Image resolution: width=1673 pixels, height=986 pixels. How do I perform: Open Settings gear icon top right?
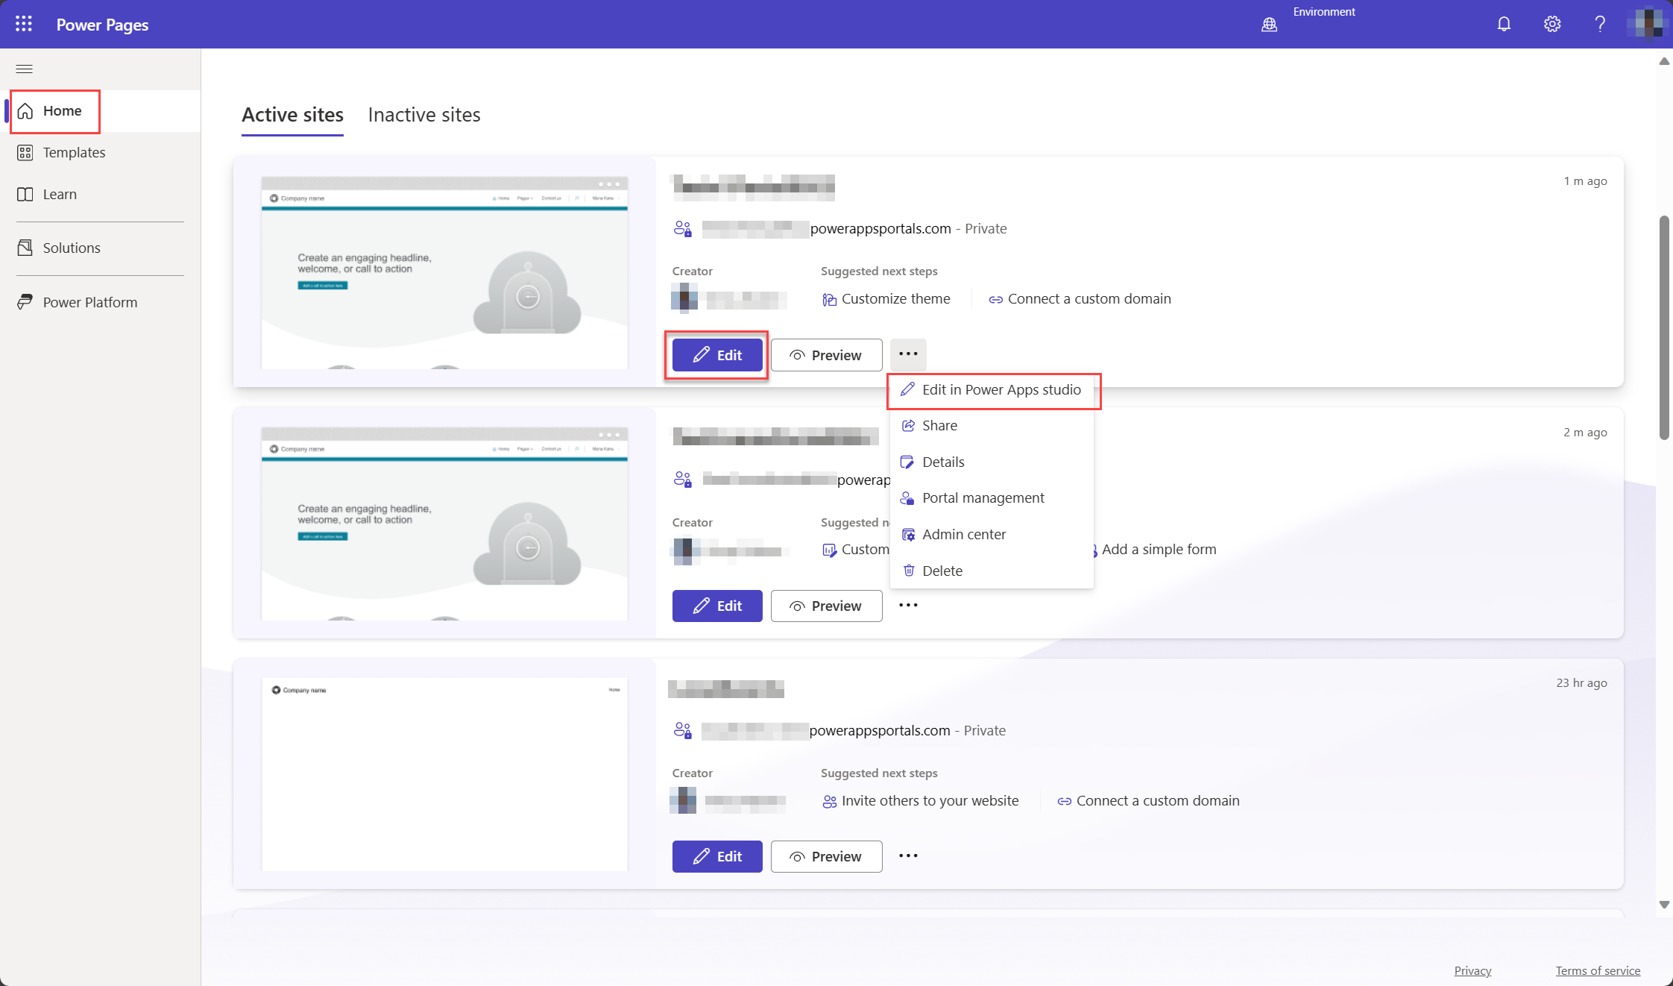1552,23
